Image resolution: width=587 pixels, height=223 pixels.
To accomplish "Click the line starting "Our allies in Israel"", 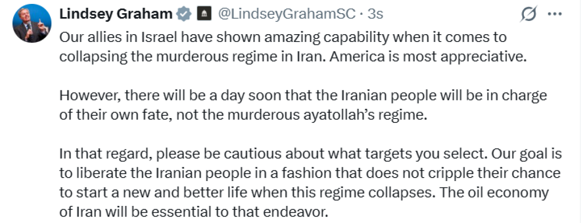I will point(283,38).
